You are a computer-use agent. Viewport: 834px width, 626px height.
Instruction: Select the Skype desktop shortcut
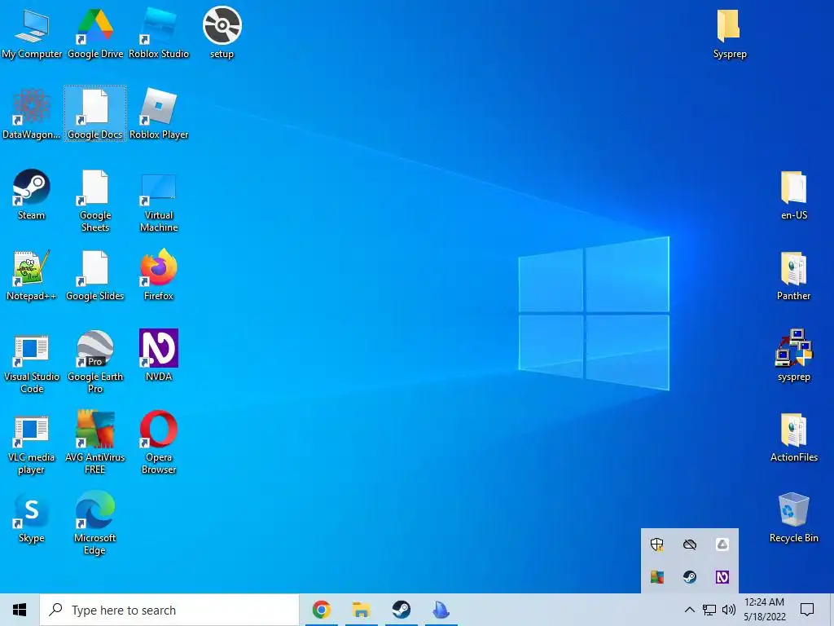32,518
